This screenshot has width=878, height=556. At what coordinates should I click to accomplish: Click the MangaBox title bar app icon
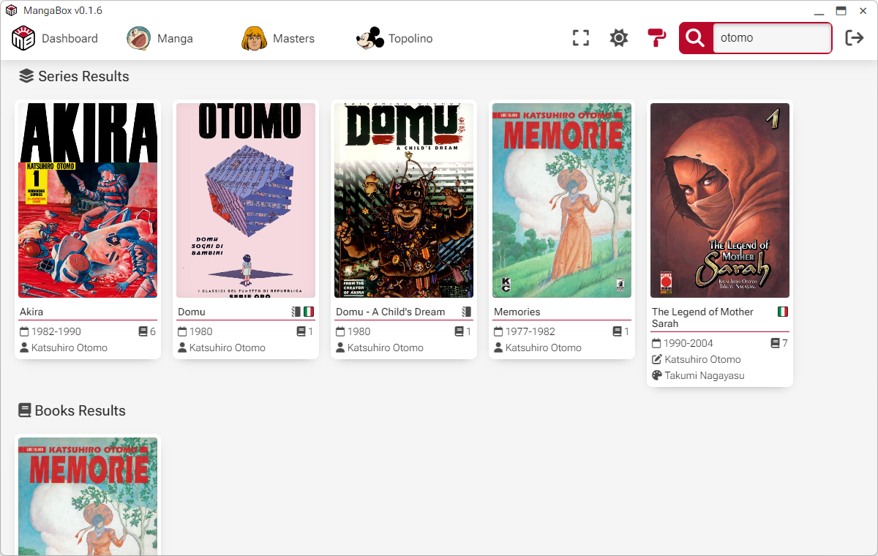tap(11, 10)
